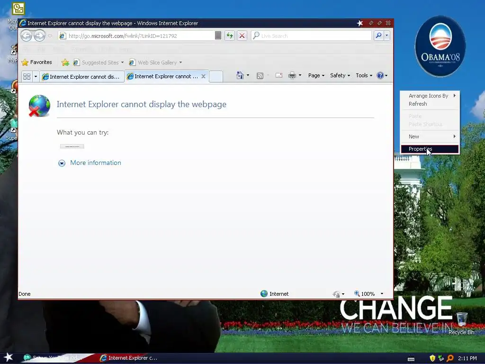
Task: Select Arrange Icons By in context menu
Action: point(430,96)
